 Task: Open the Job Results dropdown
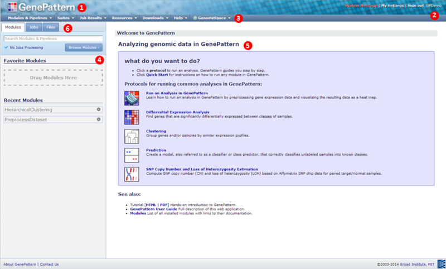click(x=93, y=18)
